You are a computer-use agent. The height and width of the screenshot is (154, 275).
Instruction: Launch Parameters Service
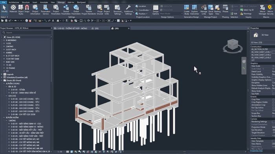click(x=46, y=10)
